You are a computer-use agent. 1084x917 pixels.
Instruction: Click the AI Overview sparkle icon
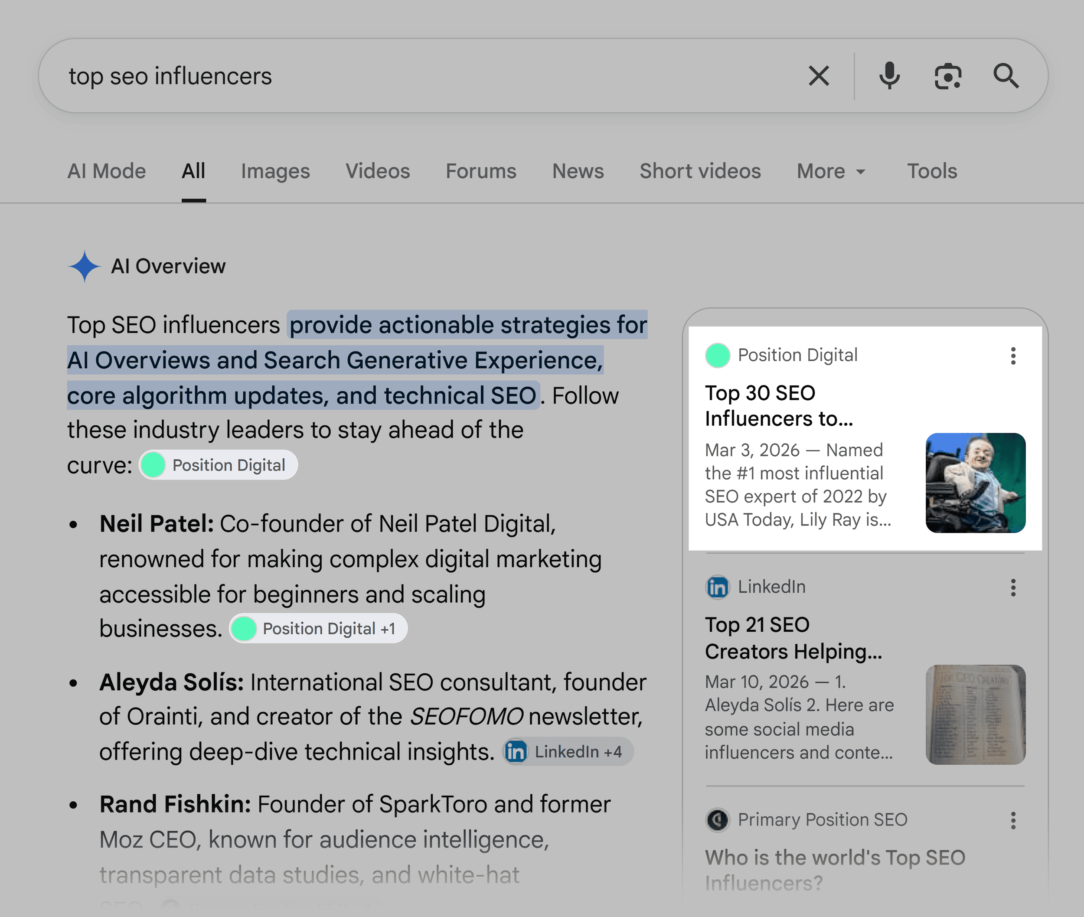pyautogui.click(x=84, y=266)
